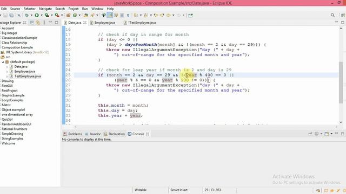Expand the Employee.java tree node
Screen dimensions: 346x194
click(x=7, y=72)
